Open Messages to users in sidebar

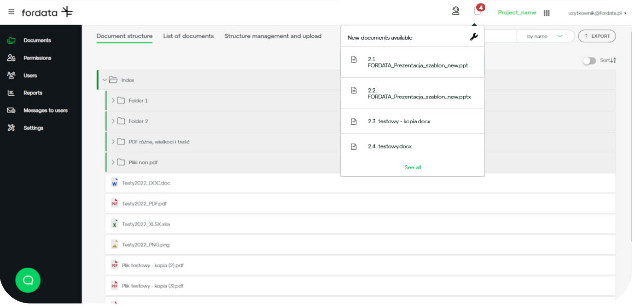point(45,111)
